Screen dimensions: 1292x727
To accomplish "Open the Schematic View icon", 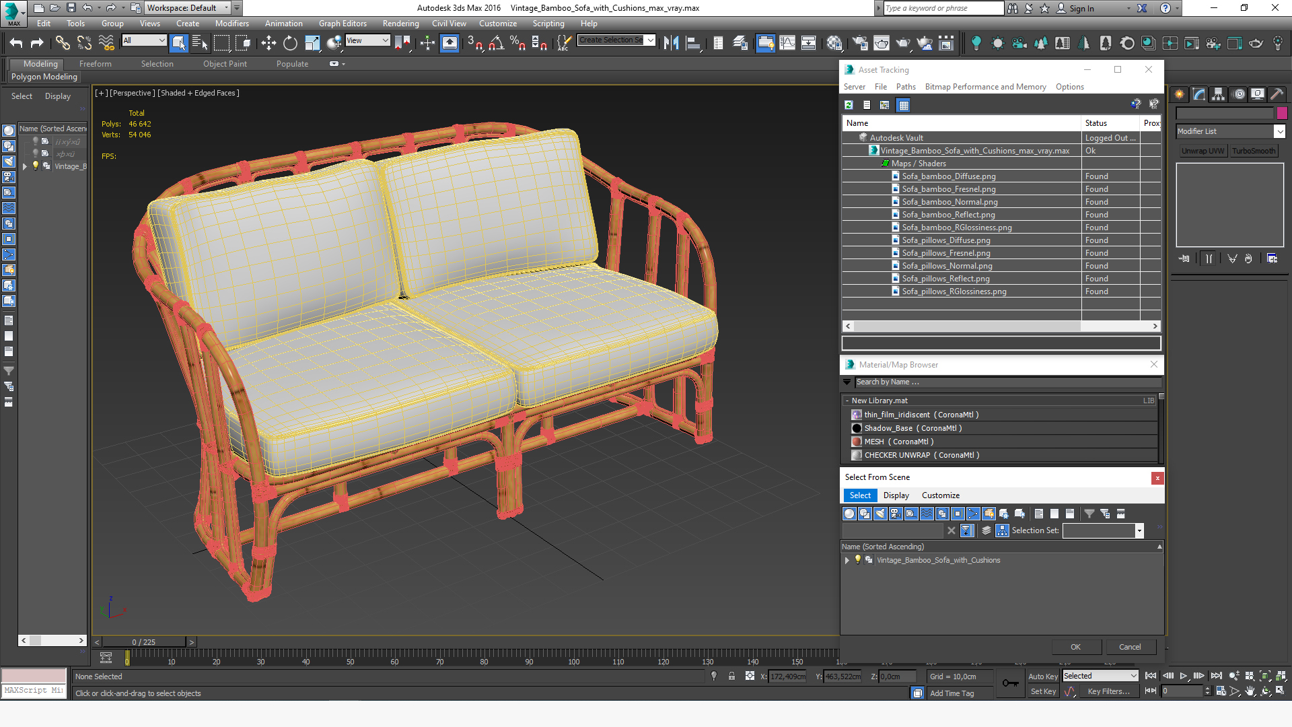I will point(808,43).
